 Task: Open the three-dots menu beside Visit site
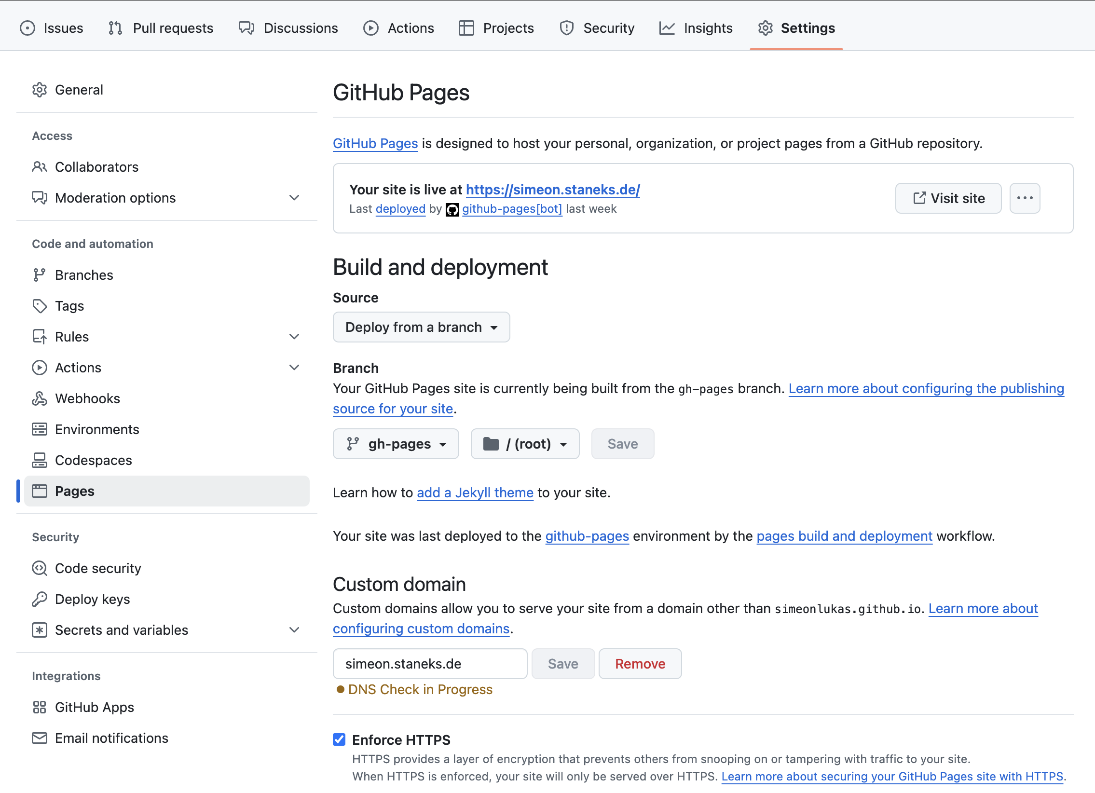[1025, 198]
